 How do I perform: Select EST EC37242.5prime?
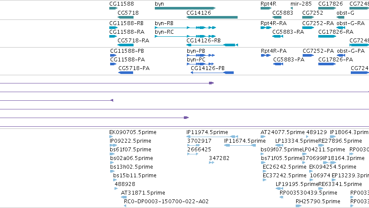click(x=284, y=176)
